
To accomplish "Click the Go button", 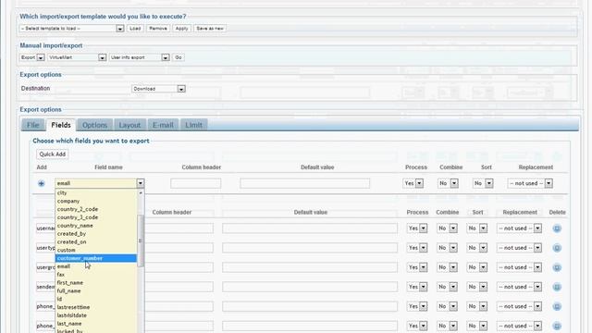I will (179, 57).
